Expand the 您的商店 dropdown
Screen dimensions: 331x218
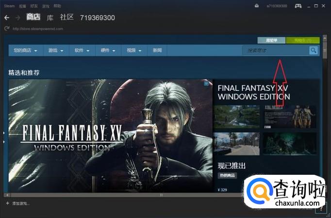point(26,50)
